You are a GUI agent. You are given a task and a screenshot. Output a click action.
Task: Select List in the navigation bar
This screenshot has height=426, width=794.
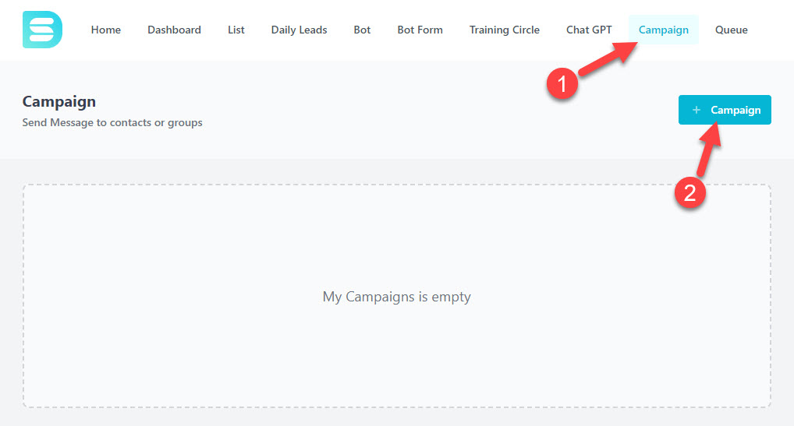coord(236,30)
